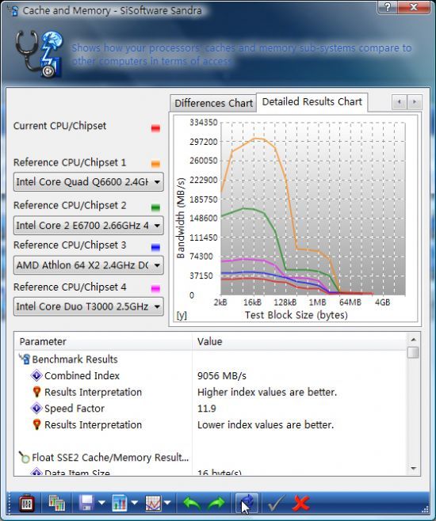
Task: Click the Current CPU/Chipset label
Action: 60,126
